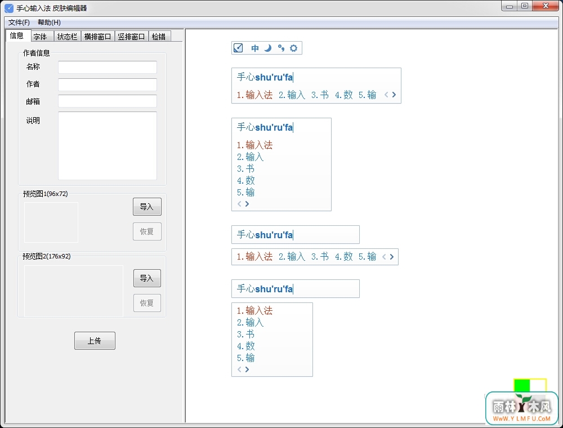Click candidate 4.数 in bottom vertical candidate list
The height and width of the screenshot is (428, 563).
pyautogui.click(x=245, y=346)
